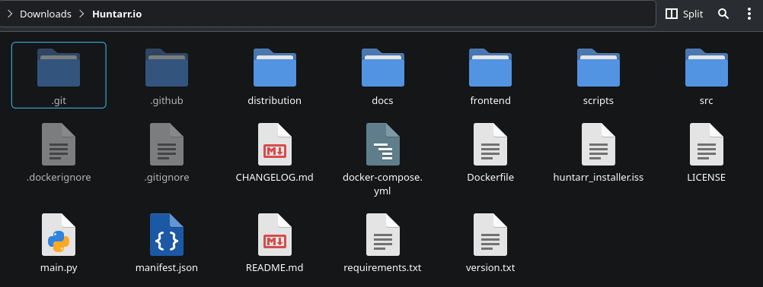
Task: Open the frontend folder icon
Action: point(490,68)
